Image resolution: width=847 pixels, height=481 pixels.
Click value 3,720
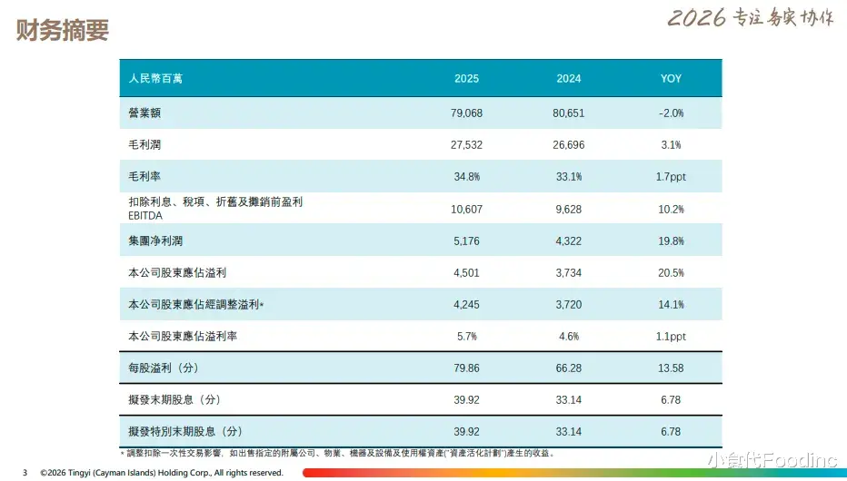click(x=569, y=305)
